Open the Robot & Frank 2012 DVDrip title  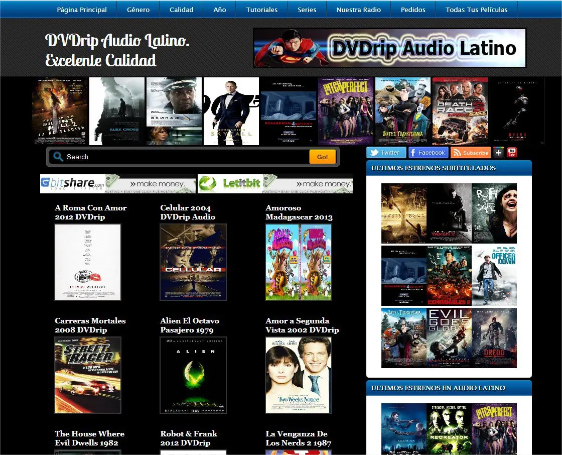tap(189, 438)
